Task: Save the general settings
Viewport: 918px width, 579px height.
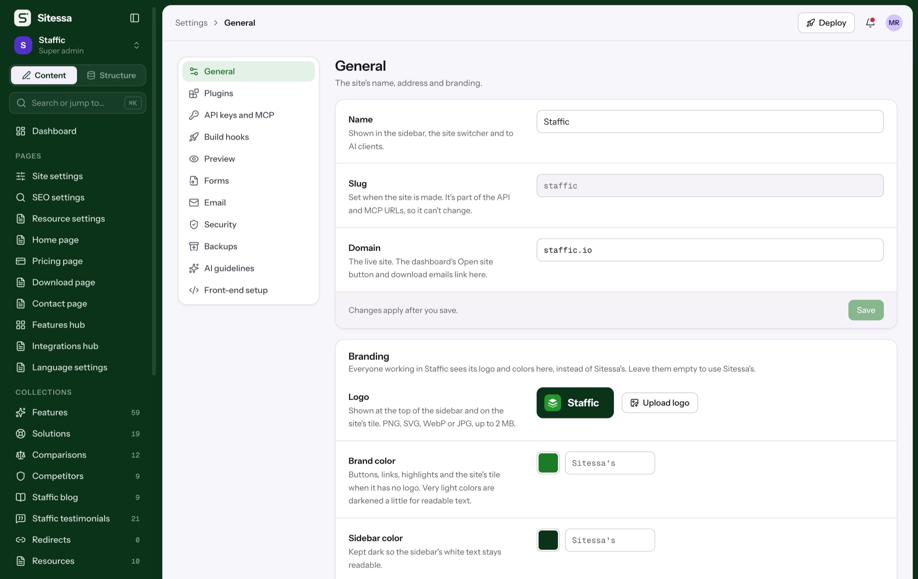Action: pyautogui.click(x=866, y=310)
